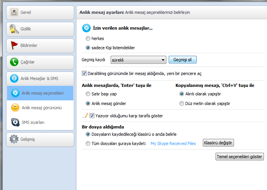This screenshot has width=267, height=190.
Task: Click "Kopyalanmış mesajı, 'Ctrl+V' tuşu ile" heading
Action: pyautogui.click(x=215, y=85)
